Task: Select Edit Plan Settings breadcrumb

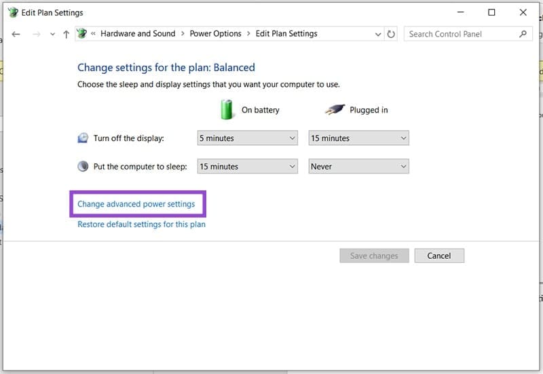Action: click(286, 33)
